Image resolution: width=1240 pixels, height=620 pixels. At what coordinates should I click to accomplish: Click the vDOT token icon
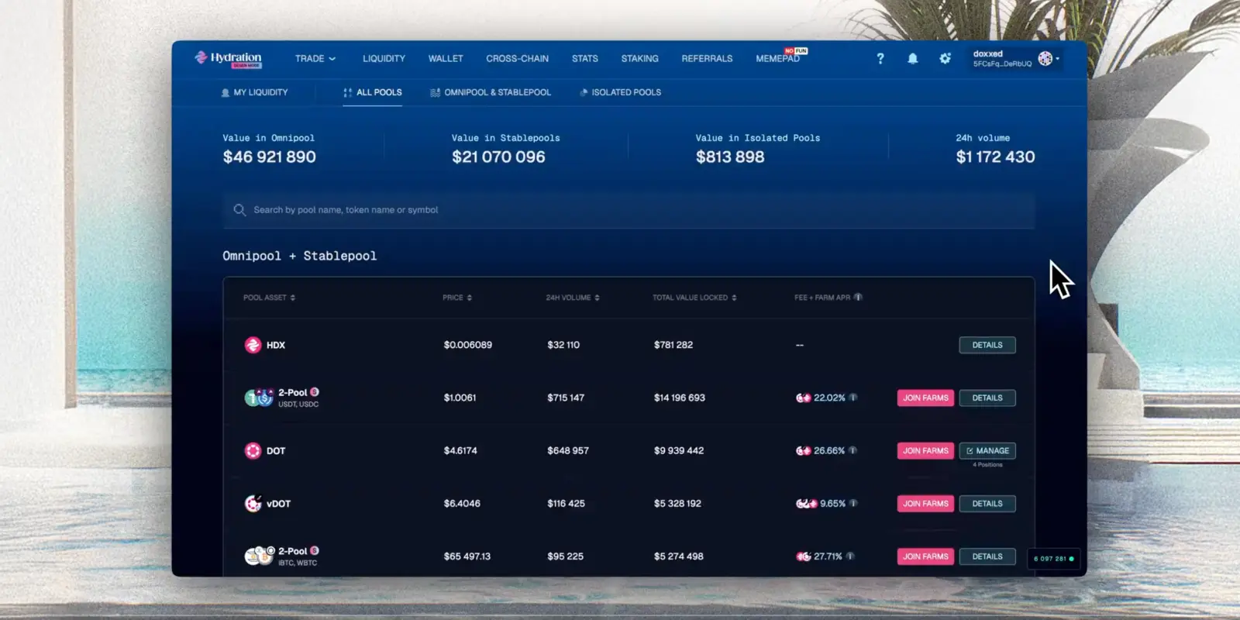pos(253,504)
